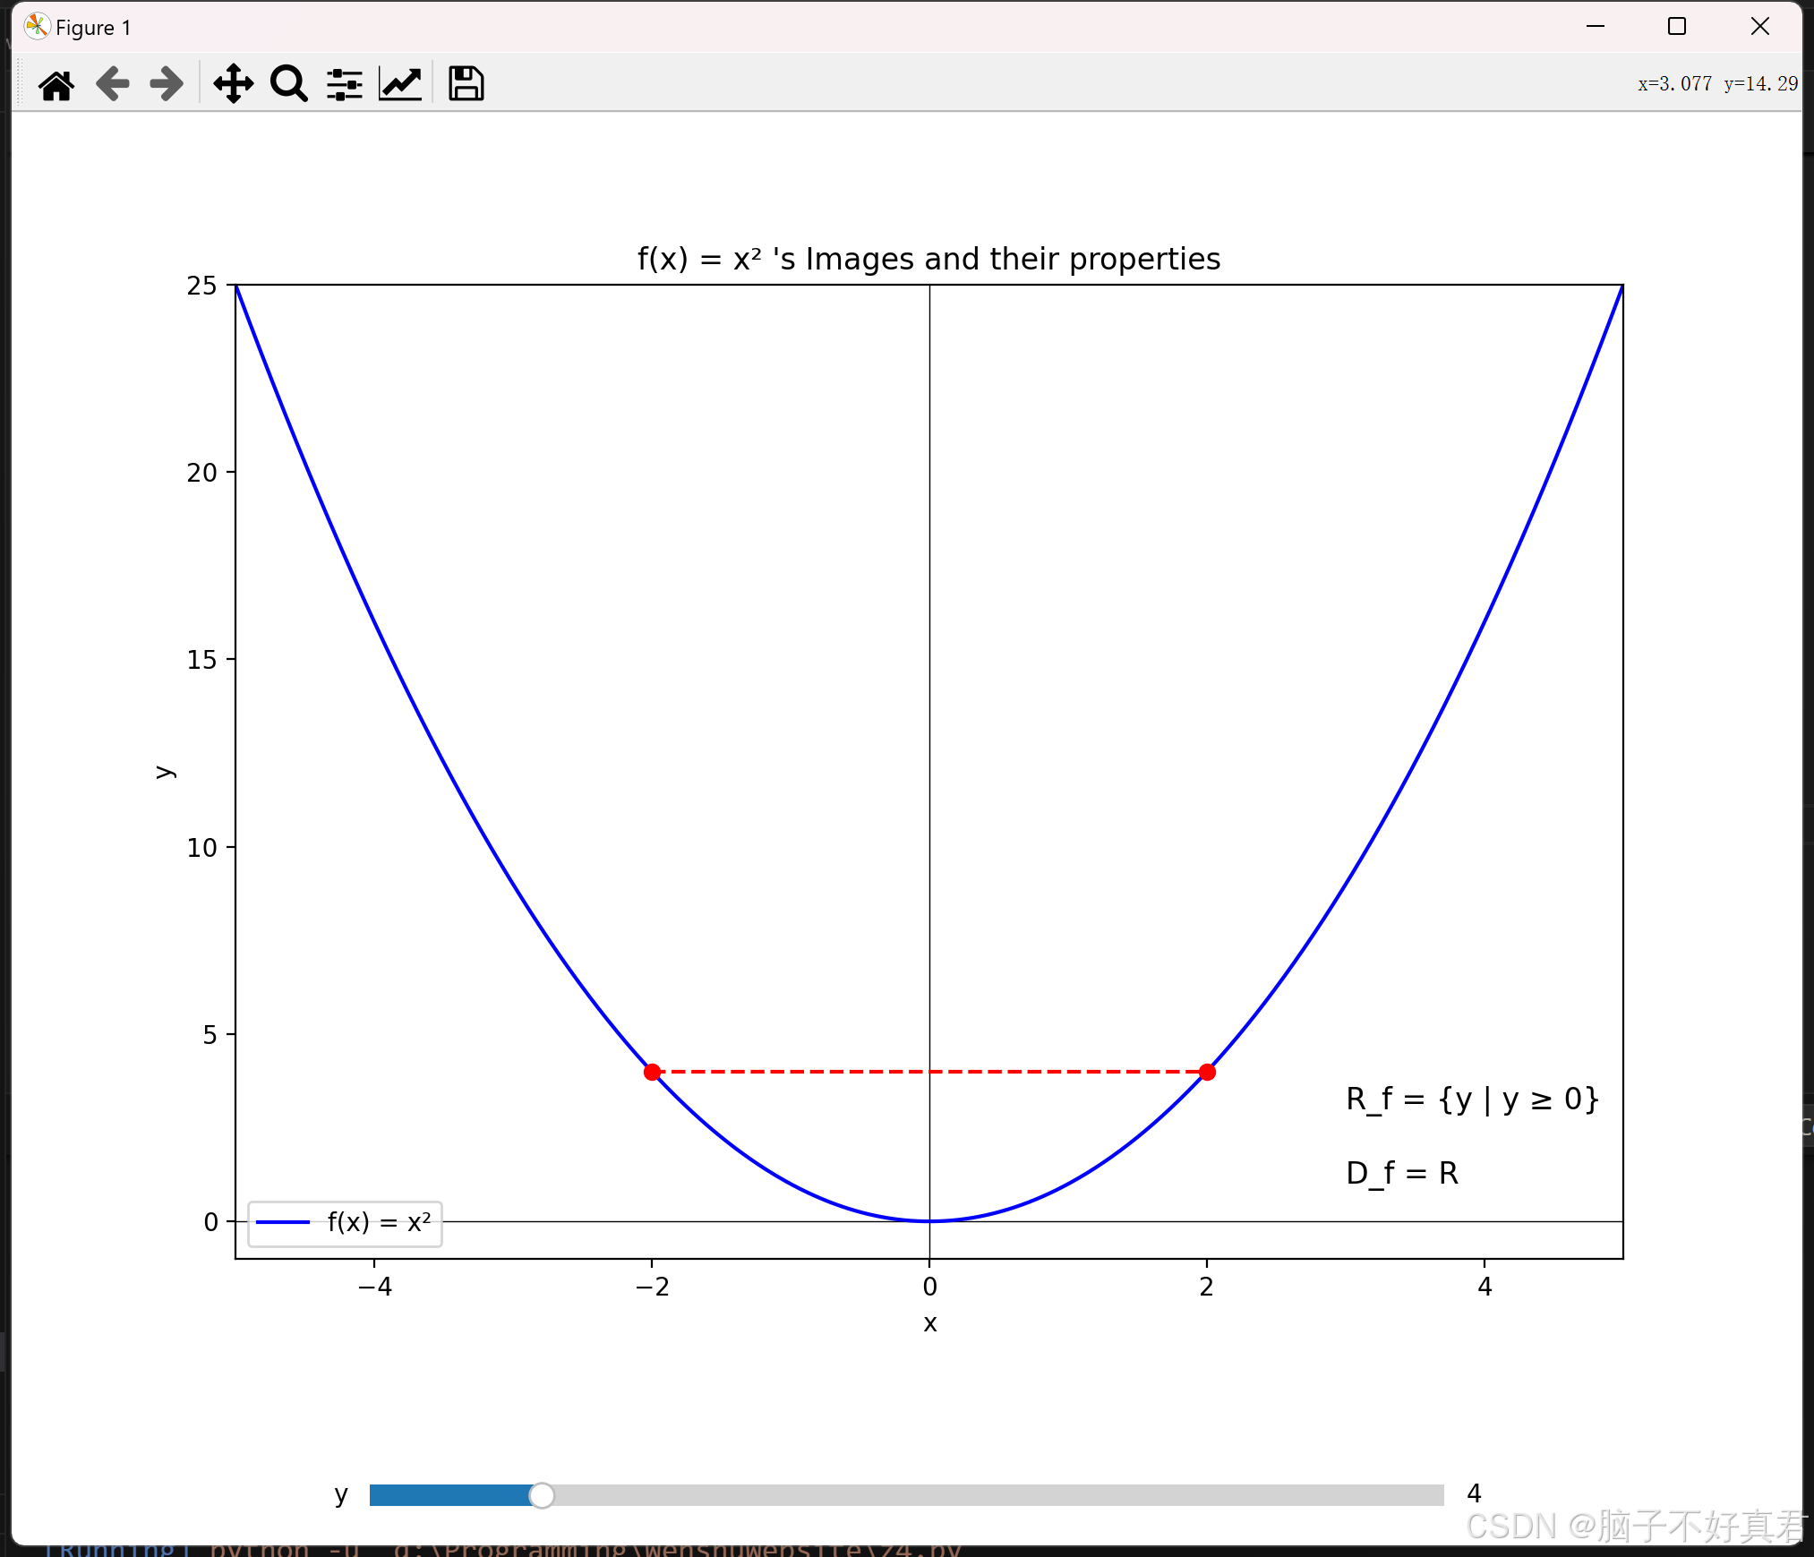Viewport: 1814px width, 1557px height.
Task: Click the slider value label 4
Action: [1474, 1493]
